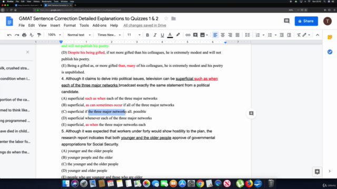This screenshot has width=337, height=189.
Task: Open the Times New font dropdown
Action: click(x=109, y=35)
